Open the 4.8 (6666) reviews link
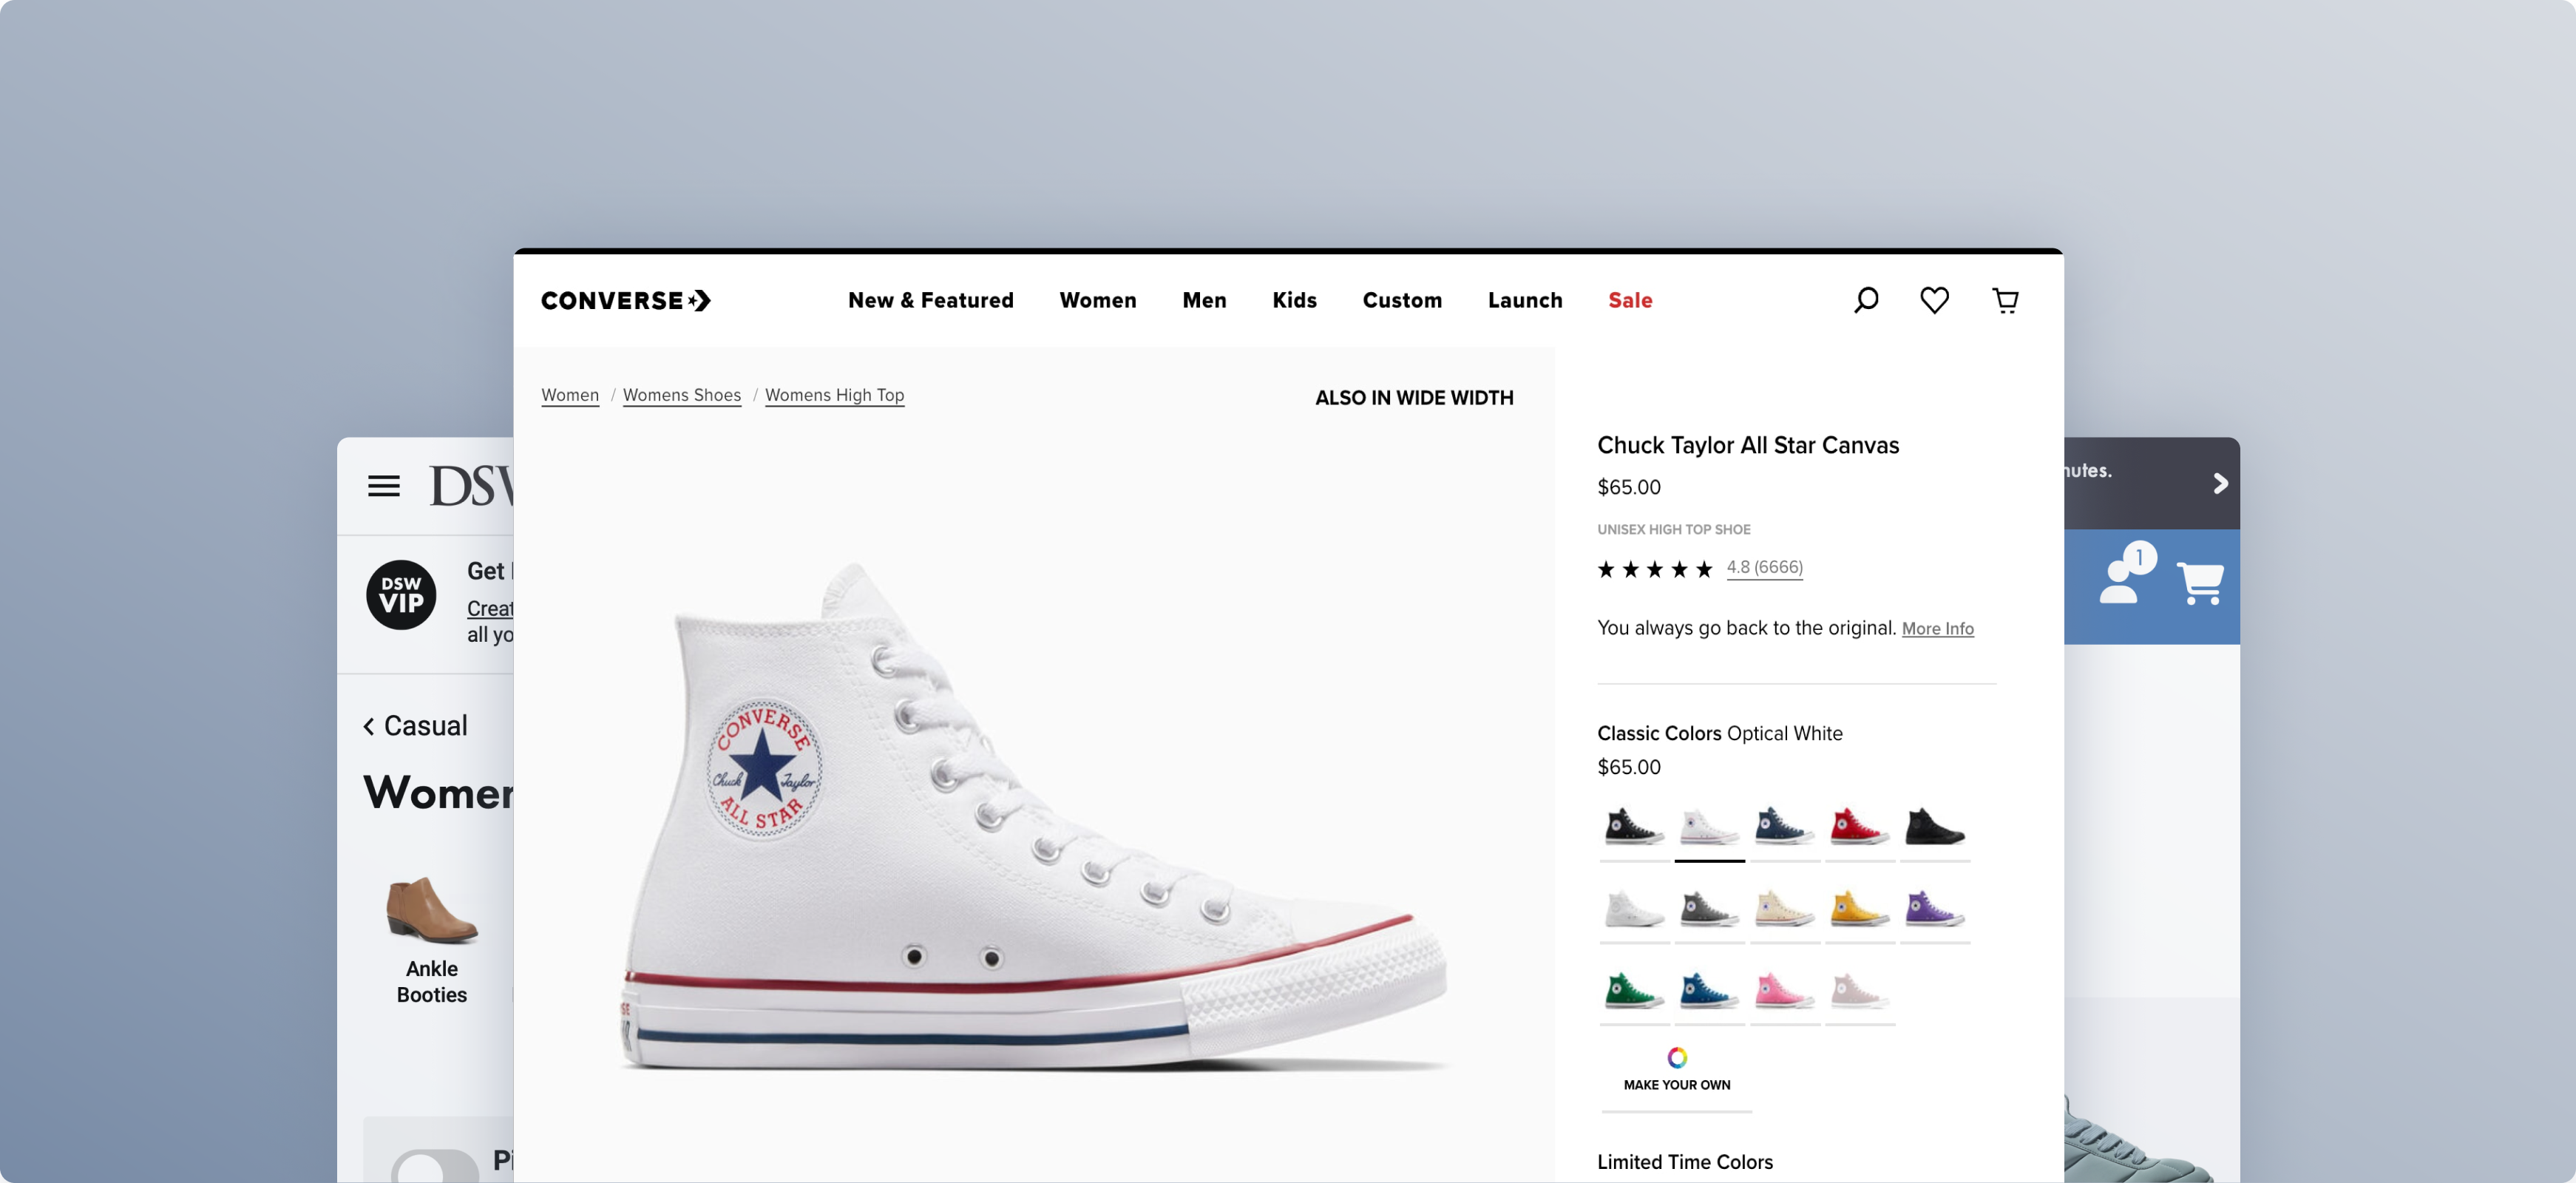2576x1183 pixels. pyautogui.click(x=1764, y=567)
